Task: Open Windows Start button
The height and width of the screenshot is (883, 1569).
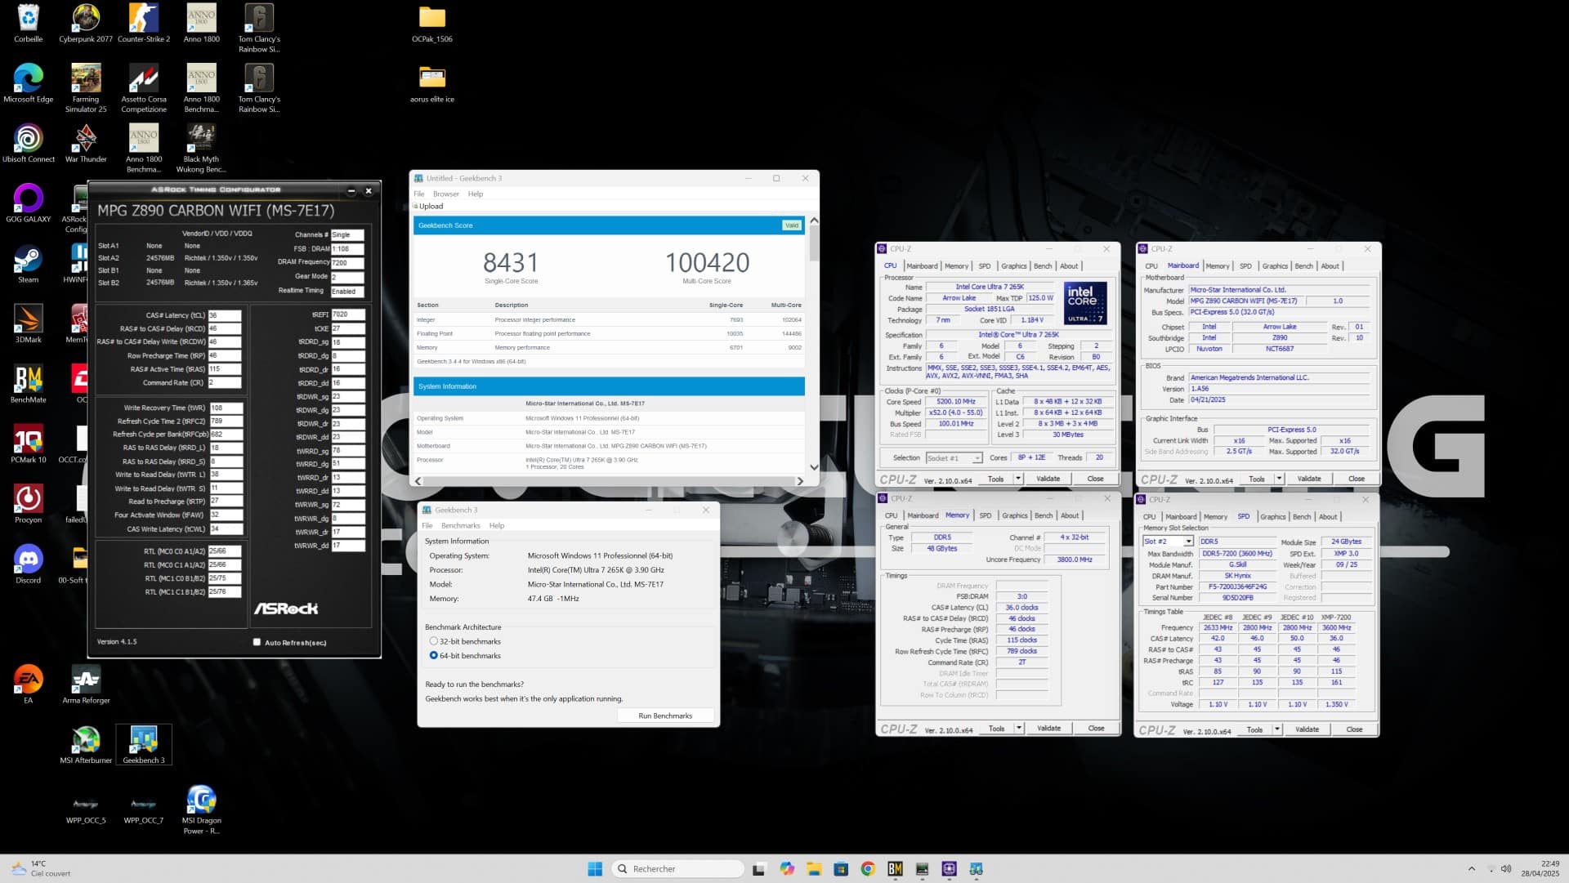Action: [x=595, y=869]
